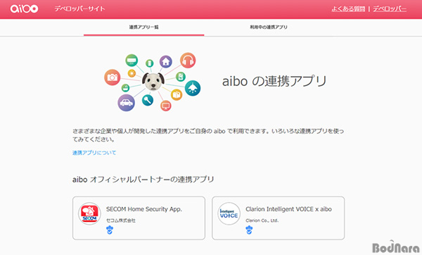The width and height of the screenshot is (422, 255).
Task: Click the green smartphone icon
Action: (x=181, y=77)
